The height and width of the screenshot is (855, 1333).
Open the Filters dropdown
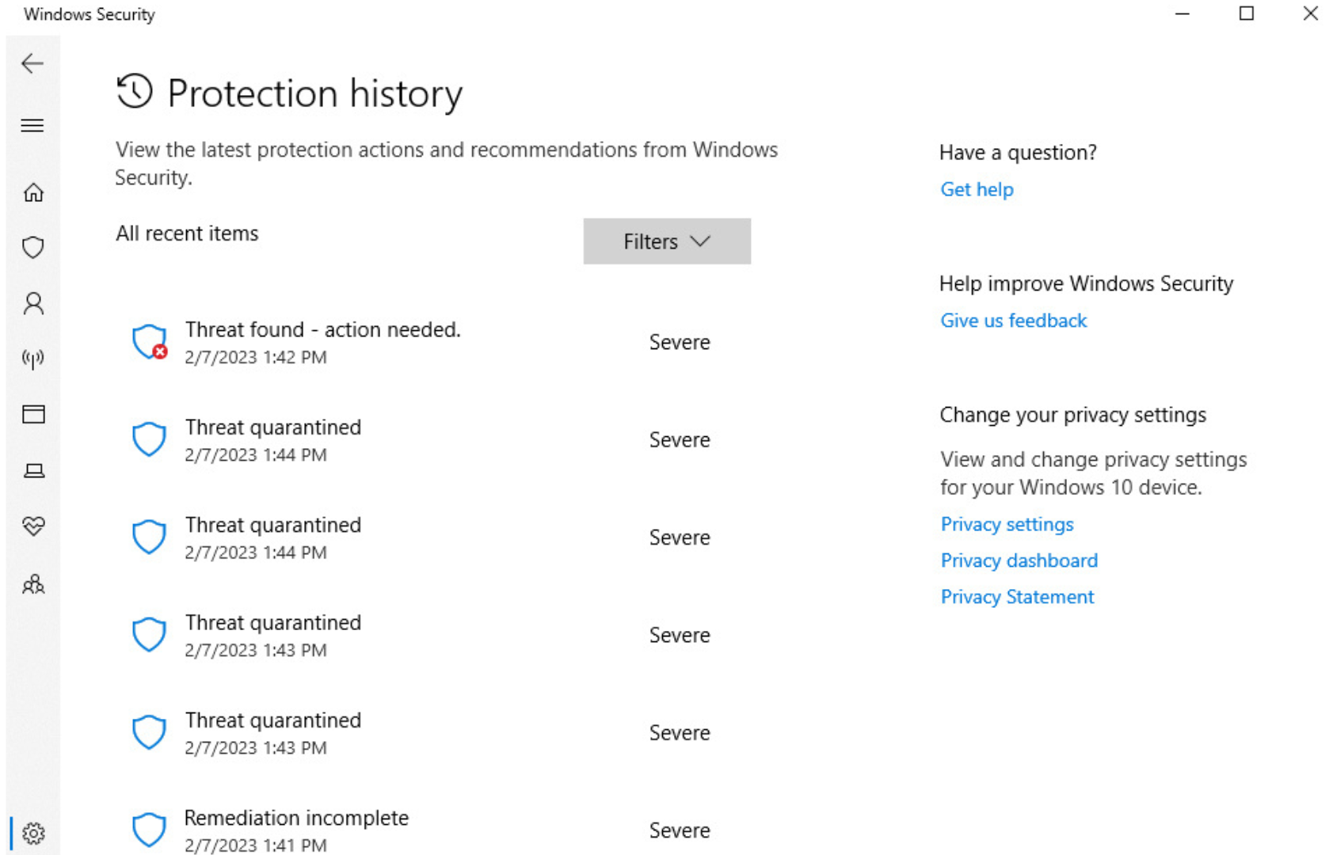(666, 241)
